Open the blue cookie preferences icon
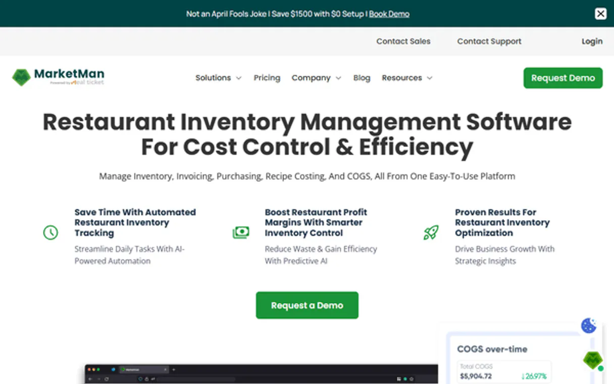 coord(589,326)
